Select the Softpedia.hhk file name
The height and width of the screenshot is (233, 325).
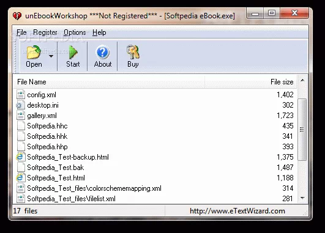[47, 136]
